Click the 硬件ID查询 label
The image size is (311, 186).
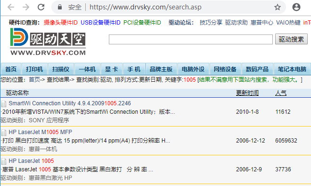pyautogui.click(x=25, y=23)
